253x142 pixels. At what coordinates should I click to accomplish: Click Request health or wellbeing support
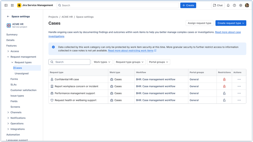[75, 100]
